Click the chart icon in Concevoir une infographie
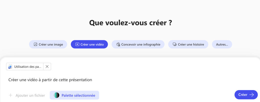 pyautogui.click(x=118, y=44)
